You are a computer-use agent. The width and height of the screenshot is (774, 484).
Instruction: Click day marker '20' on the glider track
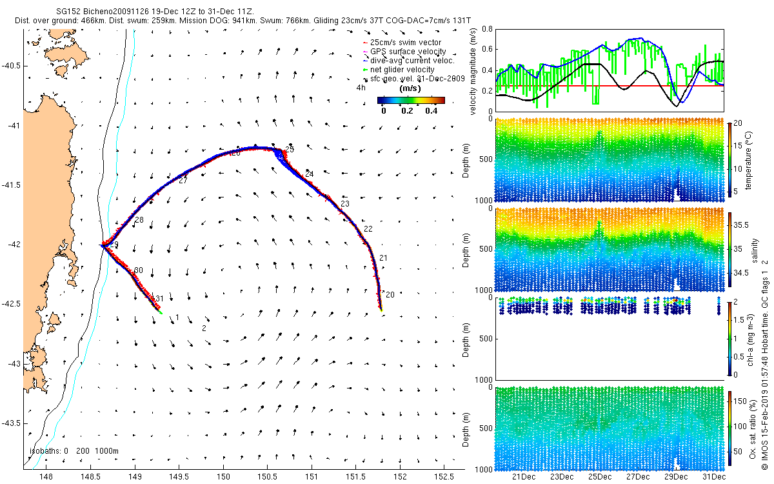(390, 294)
